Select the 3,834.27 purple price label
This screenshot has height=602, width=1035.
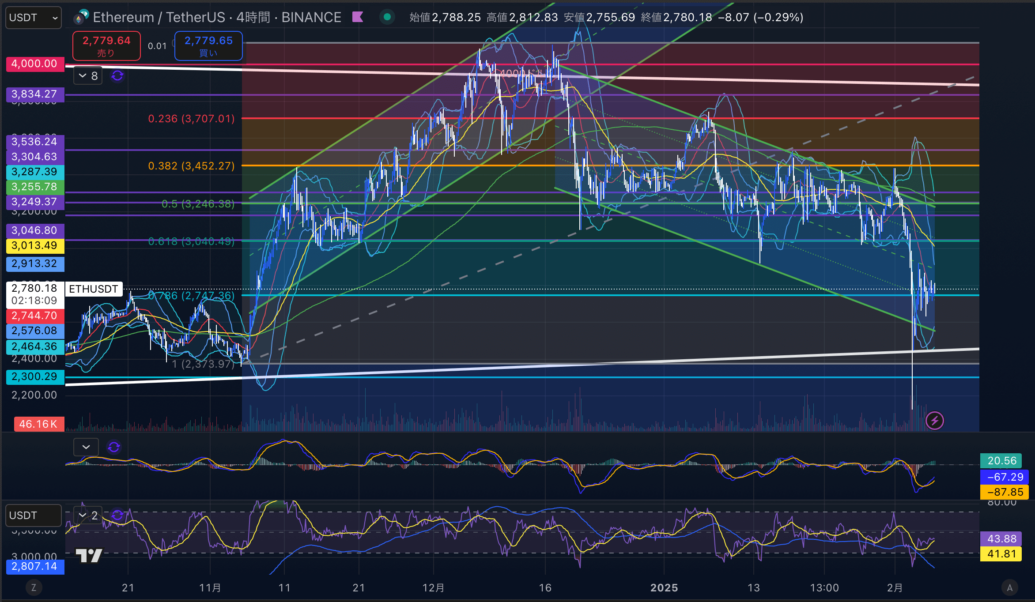click(35, 94)
